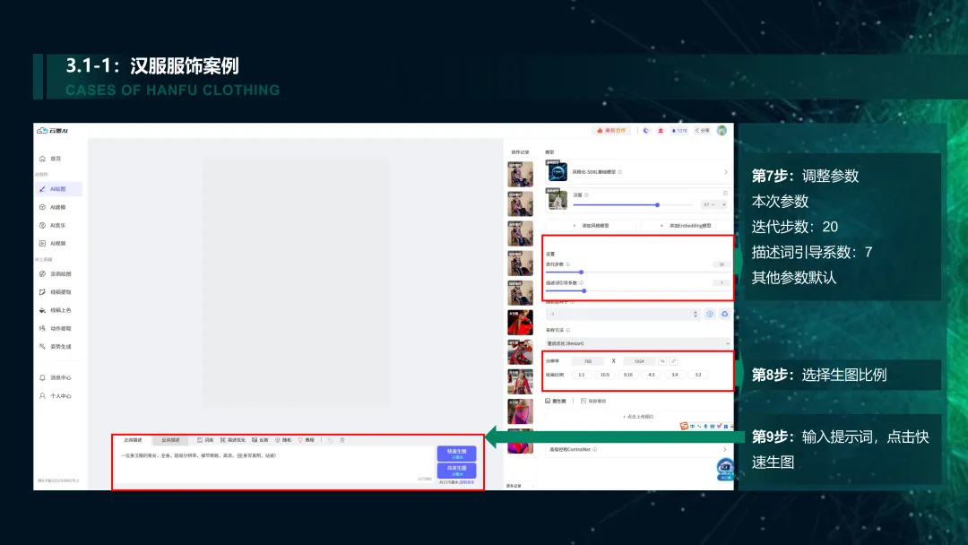Click the guidance value field showing 7
This screenshot has height=545, width=968.
721,282
